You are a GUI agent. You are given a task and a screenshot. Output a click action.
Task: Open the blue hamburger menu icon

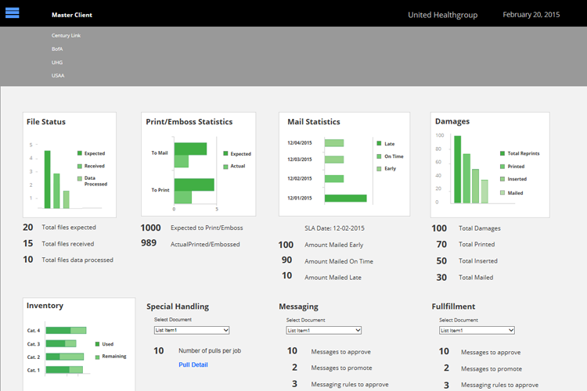pos(12,13)
